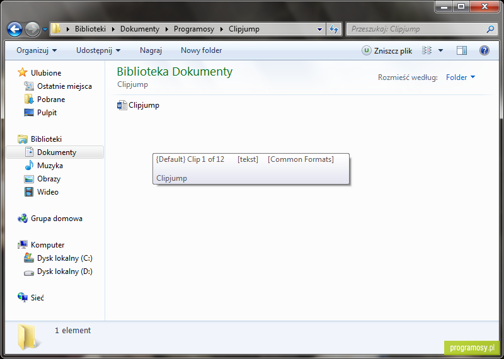Click the change view icon

pyautogui.click(x=427, y=50)
